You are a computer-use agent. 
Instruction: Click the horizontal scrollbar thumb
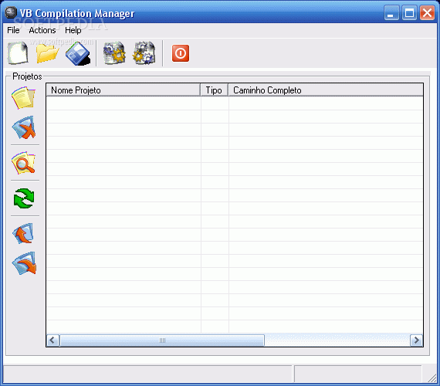click(162, 340)
